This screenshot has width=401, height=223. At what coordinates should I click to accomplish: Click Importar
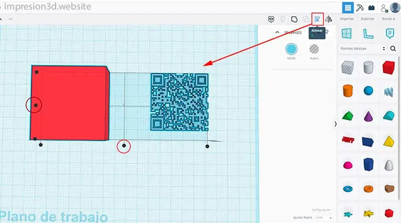coord(347,19)
